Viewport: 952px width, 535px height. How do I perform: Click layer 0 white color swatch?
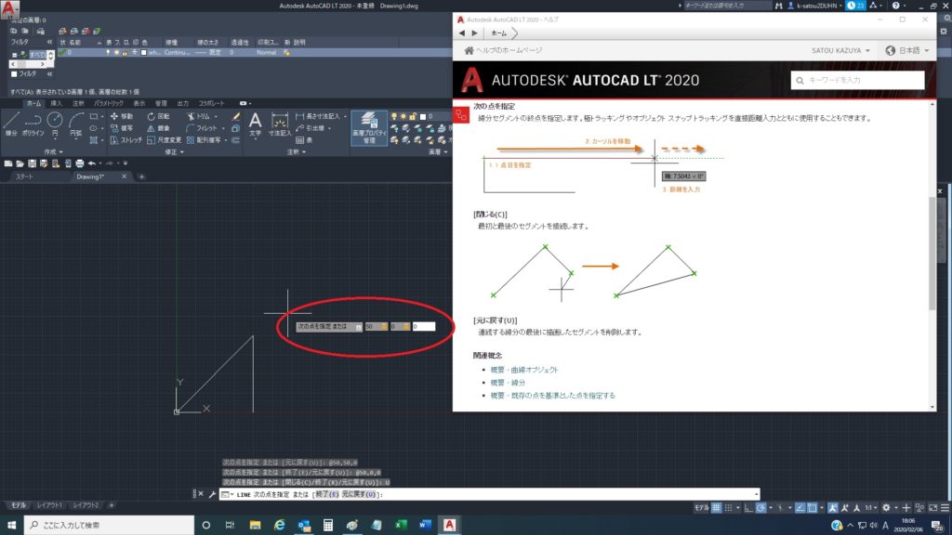pyautogui.click(x=144, y=53)
